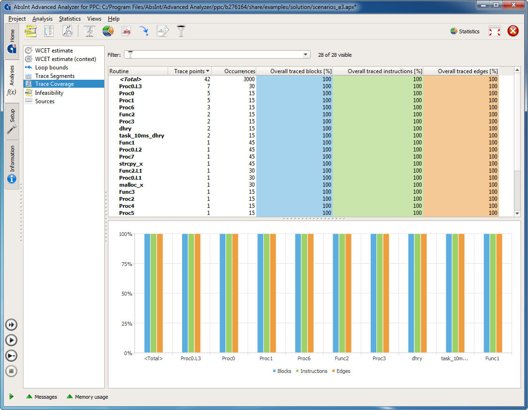528x410 pixels.
Task: Click the red arrows fullscreen toggle icon
Action: pos(494,31)
